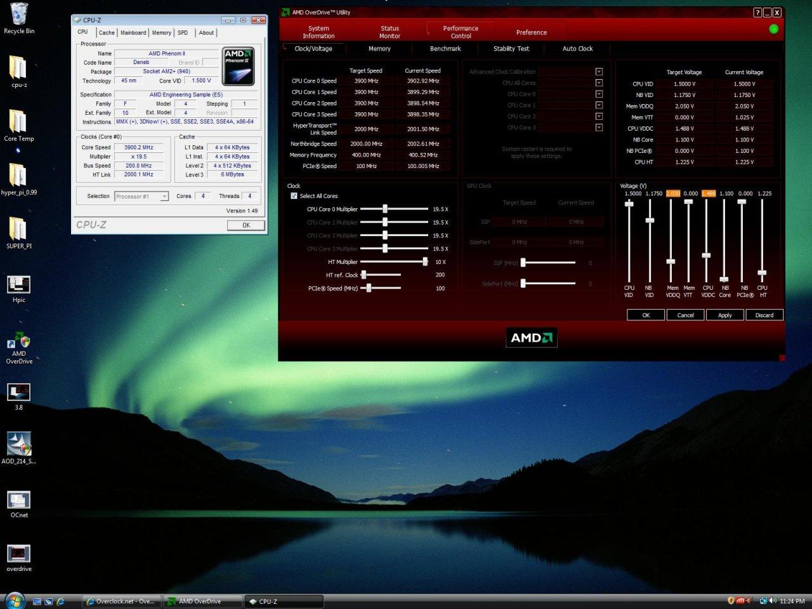The image size is (812, 609).
Task: Click the AMD logo at OverDrive bottom
Action: click(532, 337)
